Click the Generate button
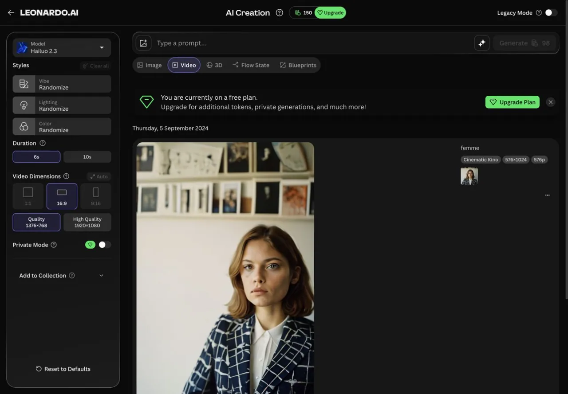The image size is (568, 394). (x=525, y=43)
